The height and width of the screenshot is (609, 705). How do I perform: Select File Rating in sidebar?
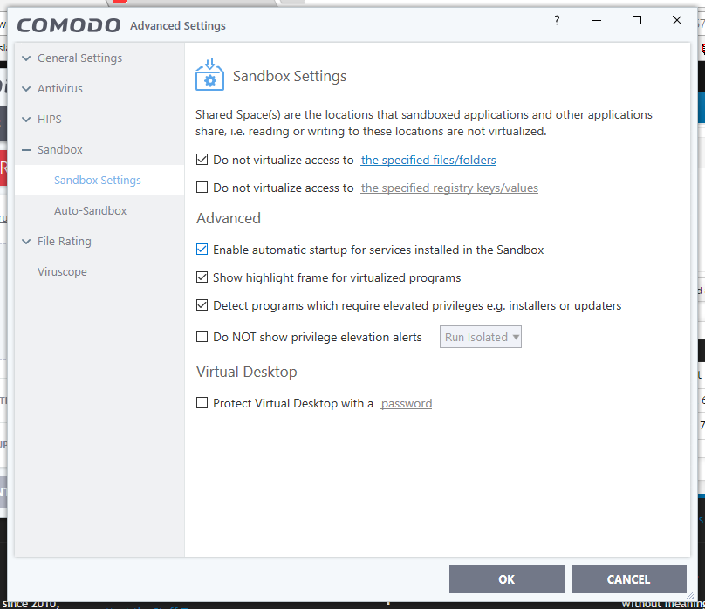click(x=65, y=242)
